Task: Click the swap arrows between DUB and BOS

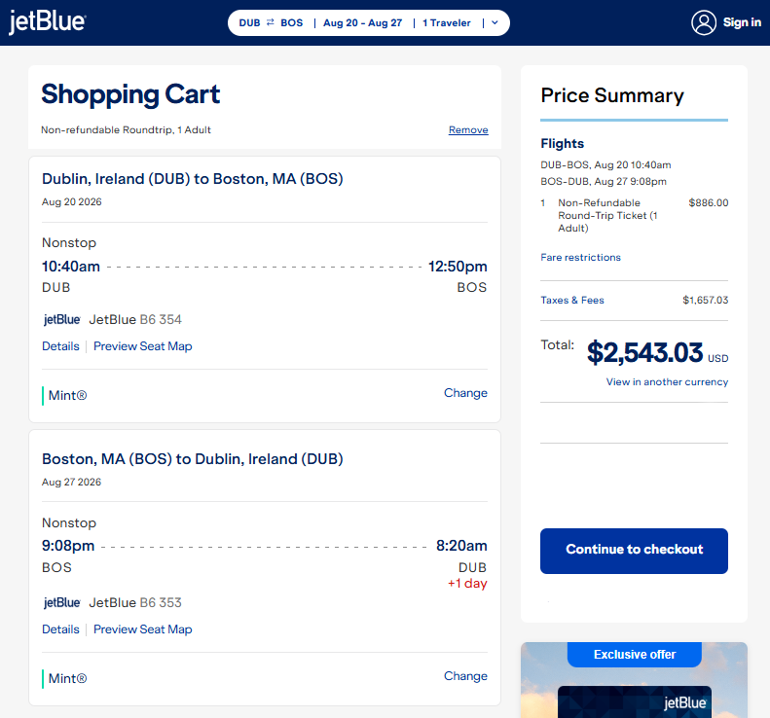Action: point(270,22)
